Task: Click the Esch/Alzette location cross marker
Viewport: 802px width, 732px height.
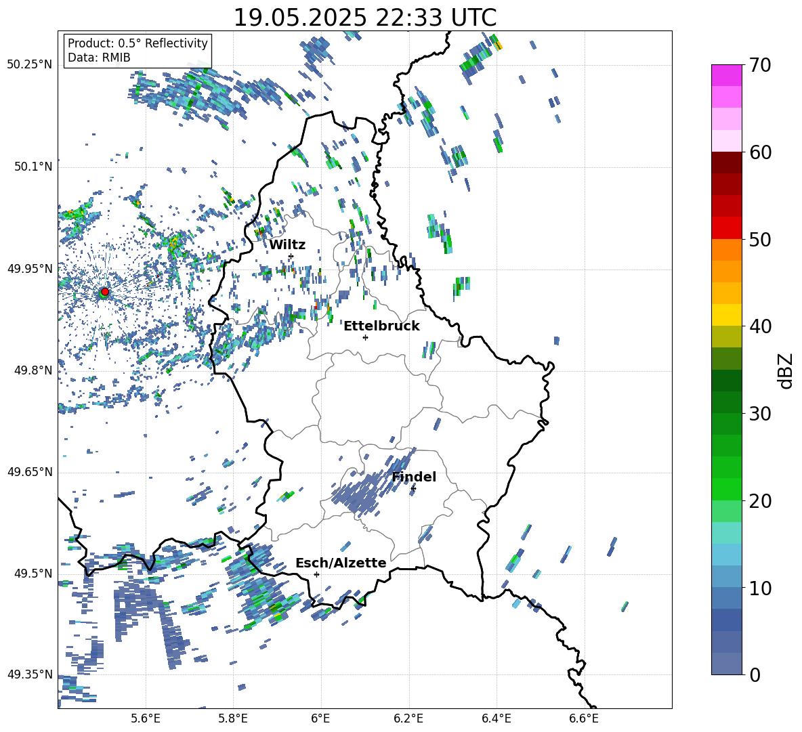Action: point(316,574)
